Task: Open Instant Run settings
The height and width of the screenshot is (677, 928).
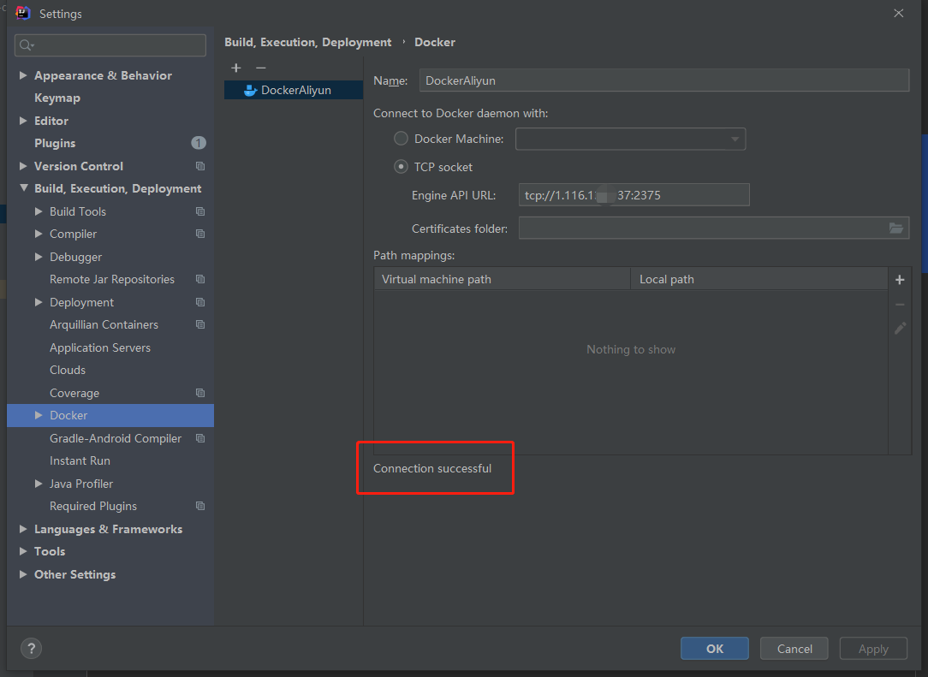Action: point(80,461)
